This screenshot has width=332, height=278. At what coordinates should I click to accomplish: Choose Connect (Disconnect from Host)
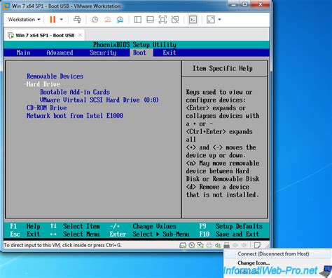[x=273, y=254]
